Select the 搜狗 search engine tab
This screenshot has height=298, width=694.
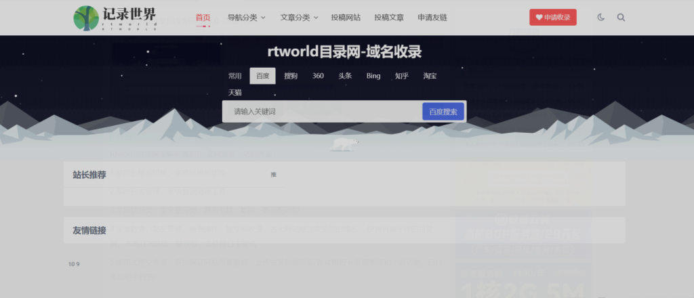click(x=291, y=76)
